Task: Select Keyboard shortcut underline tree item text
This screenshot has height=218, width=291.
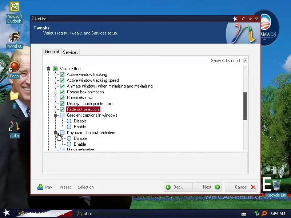Action: (x=91, y=133)
